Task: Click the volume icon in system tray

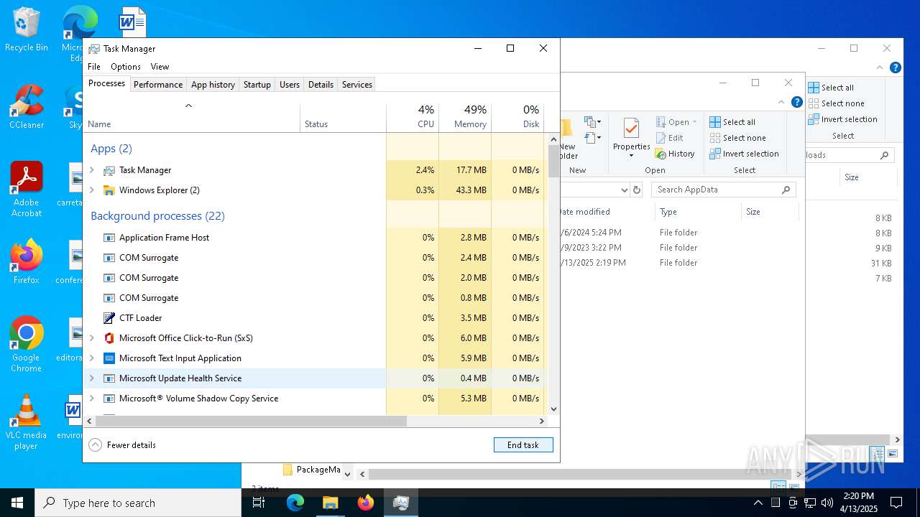Action: tap(827, 503)
